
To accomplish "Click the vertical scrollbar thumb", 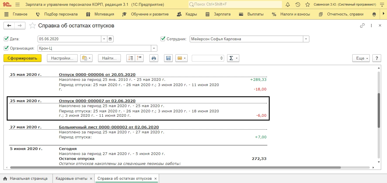I will point(379,110).
